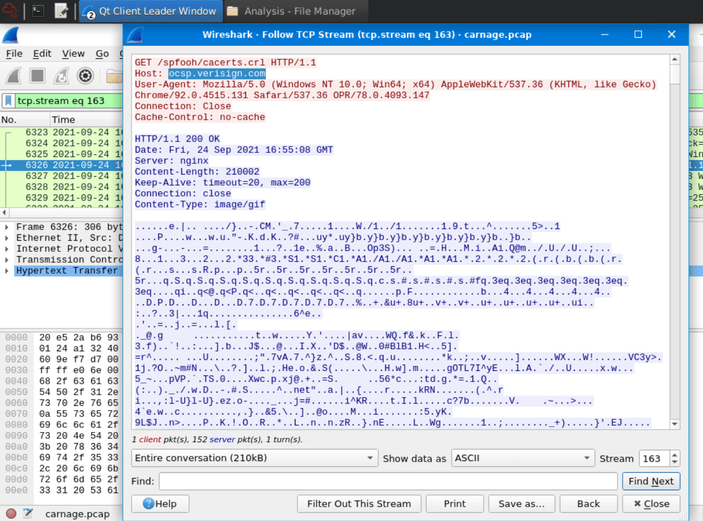
Task: Select packet 6327 in the packet list
Action: [61, 176]
